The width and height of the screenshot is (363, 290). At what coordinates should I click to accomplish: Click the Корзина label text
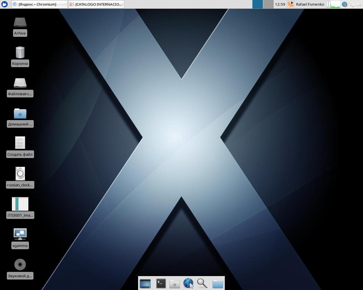20,63
